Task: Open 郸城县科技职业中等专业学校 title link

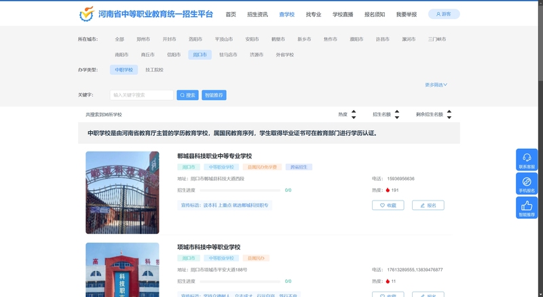Action: point(214,156)
